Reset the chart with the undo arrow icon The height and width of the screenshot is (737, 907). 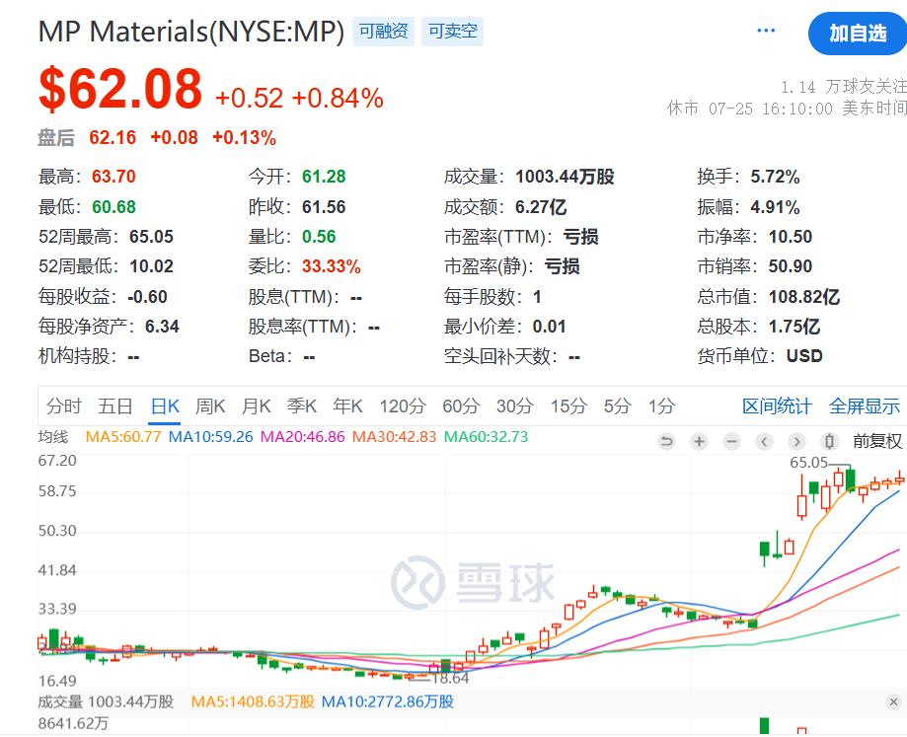(666, 442)
